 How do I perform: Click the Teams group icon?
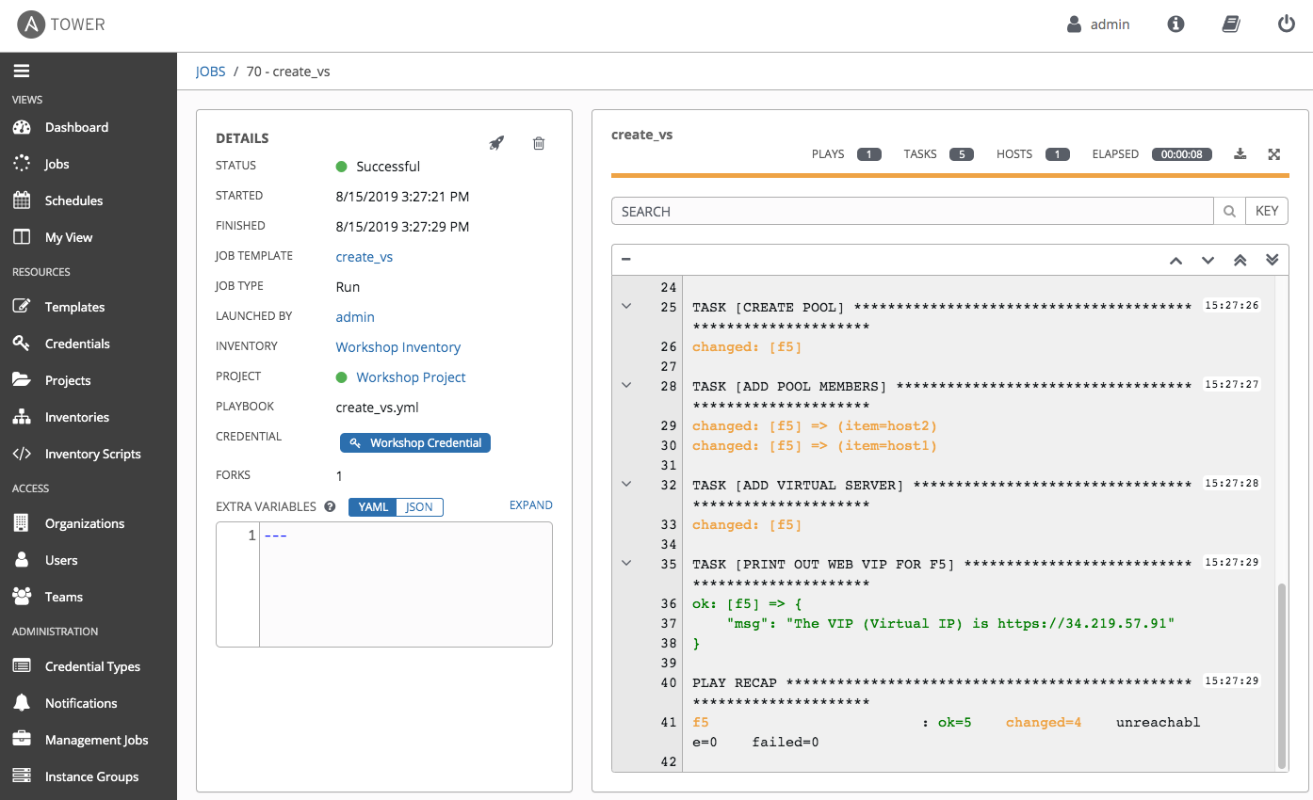tap(22, 597)
